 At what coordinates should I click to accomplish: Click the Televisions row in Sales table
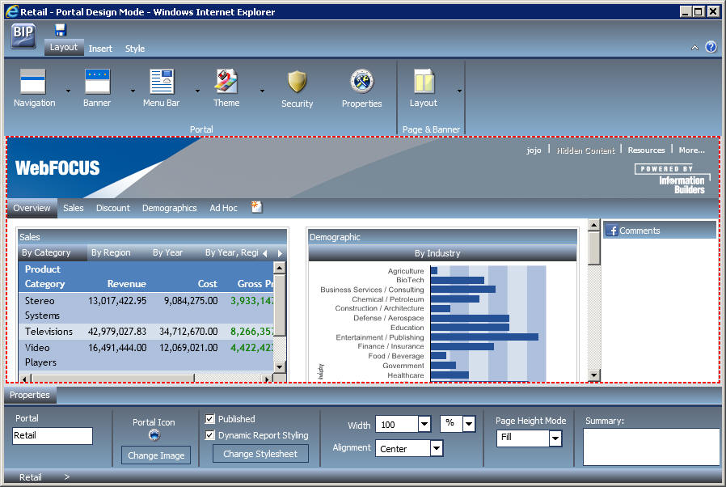tap(146, 332)
